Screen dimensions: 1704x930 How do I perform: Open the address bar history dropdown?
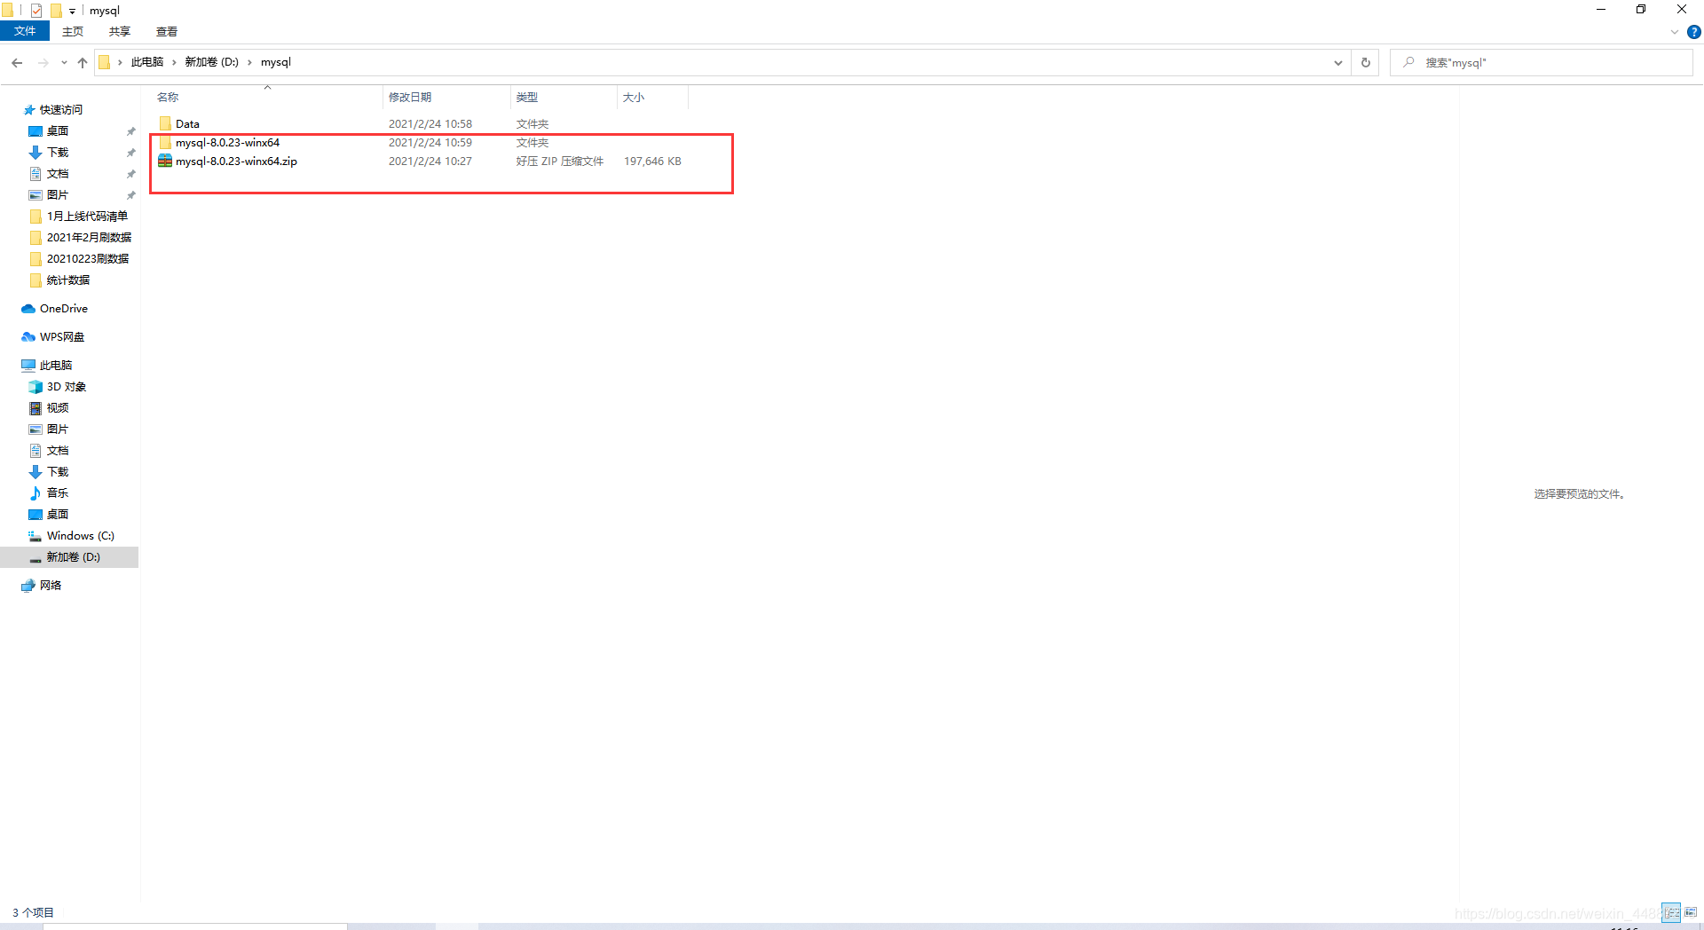pyautogui.click(x=1338, y=62)
